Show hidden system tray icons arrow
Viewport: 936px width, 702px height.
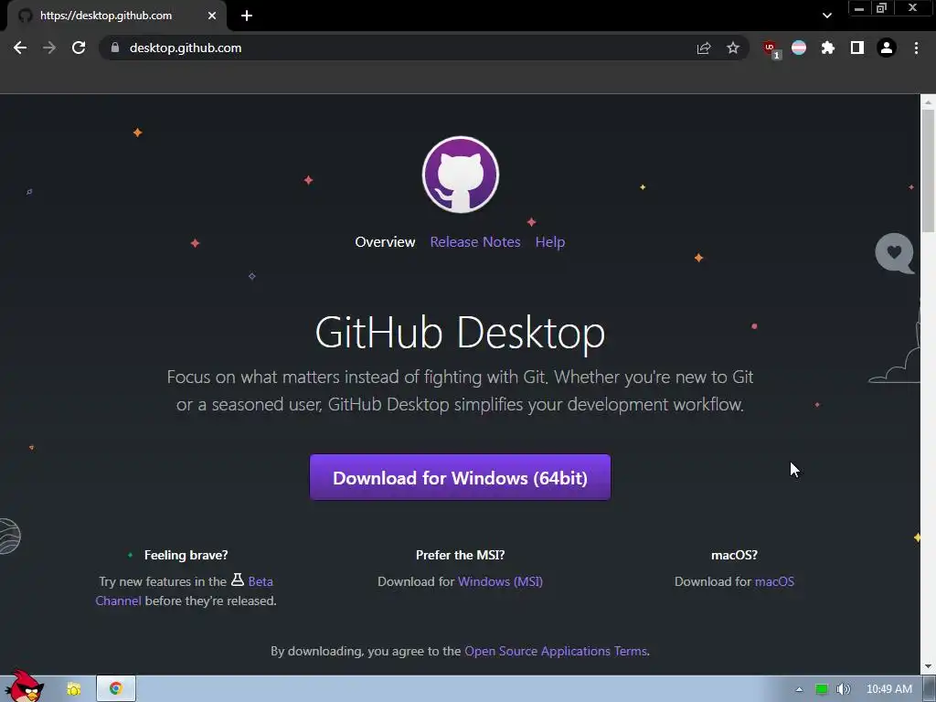[799, 689]
